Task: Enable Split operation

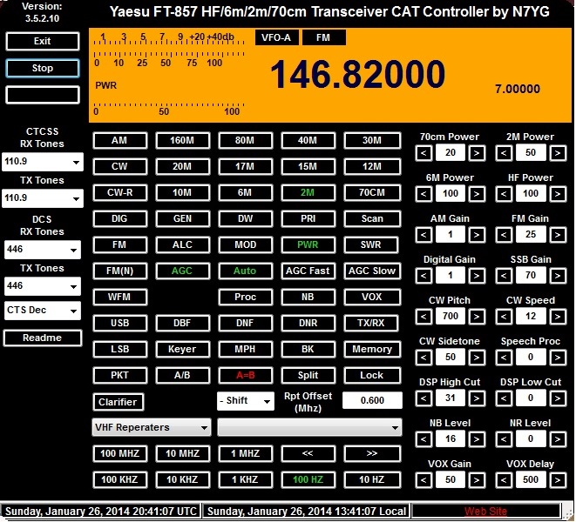Action: [x=308, y=375]
